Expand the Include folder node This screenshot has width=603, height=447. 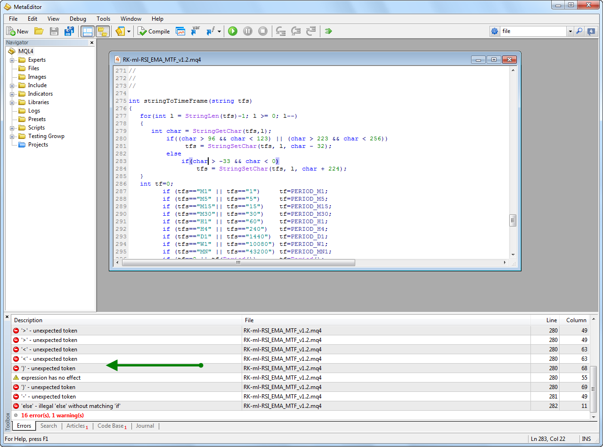tap(12, 85)
